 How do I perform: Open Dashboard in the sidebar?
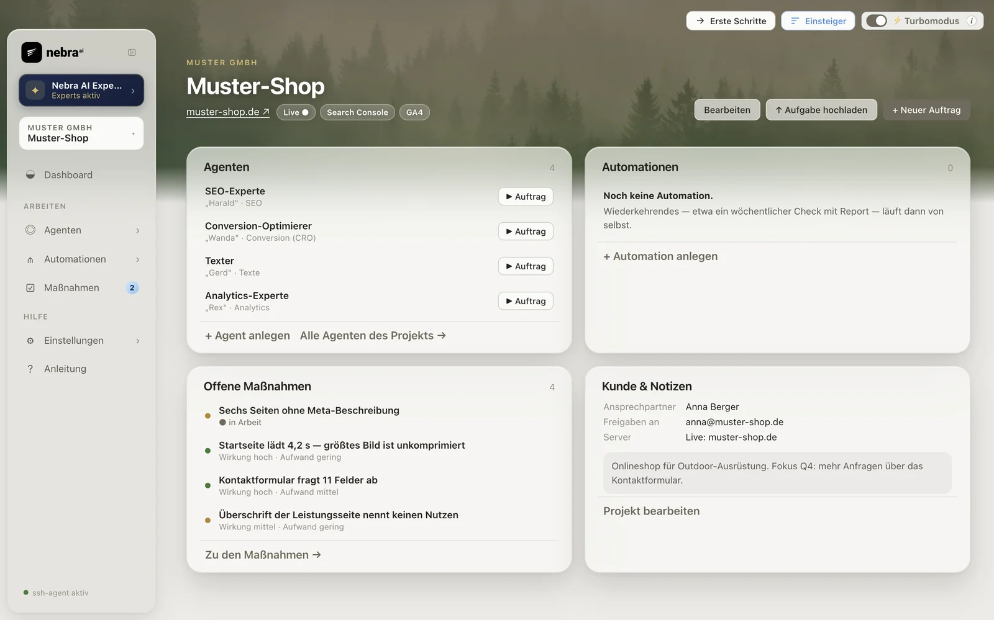(x=81, y=175)
